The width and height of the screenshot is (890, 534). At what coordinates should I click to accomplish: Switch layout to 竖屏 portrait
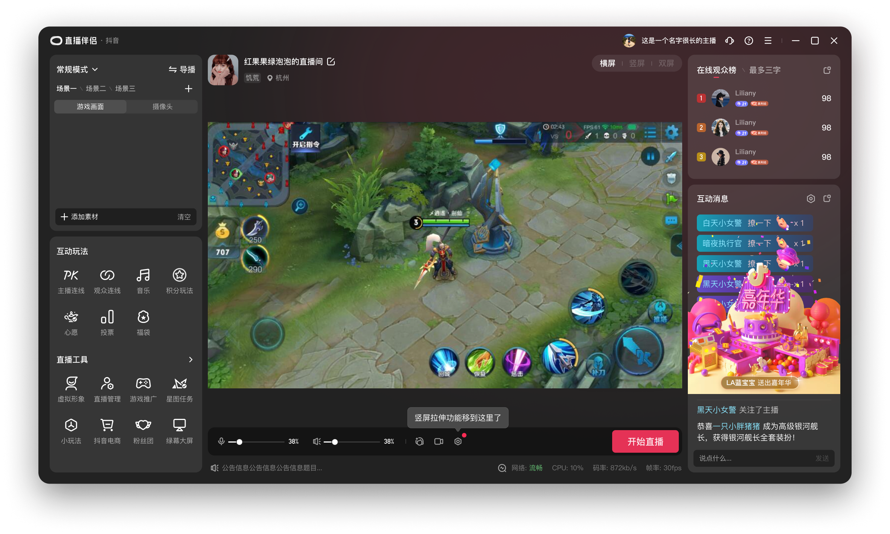[637, 63]
